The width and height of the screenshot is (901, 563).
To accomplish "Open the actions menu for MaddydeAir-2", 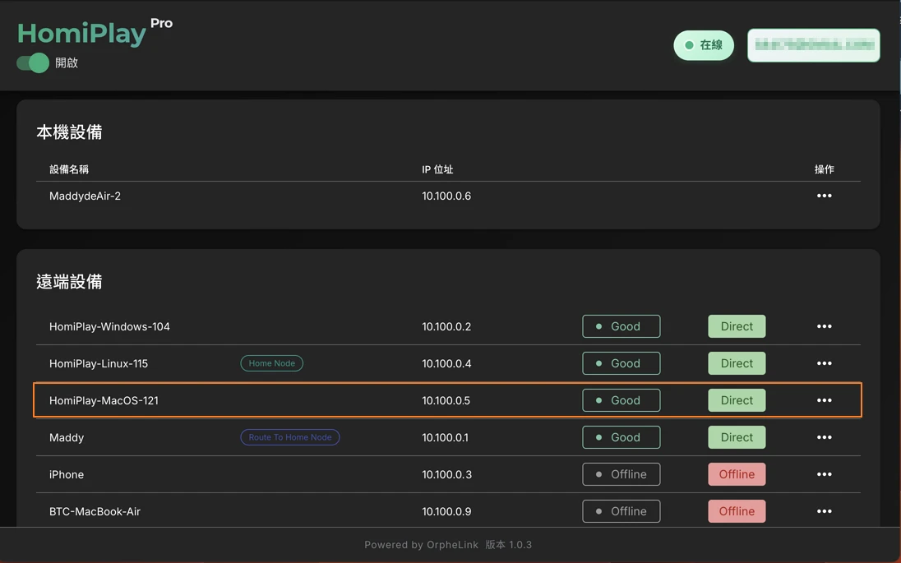I will click(824, 196).
